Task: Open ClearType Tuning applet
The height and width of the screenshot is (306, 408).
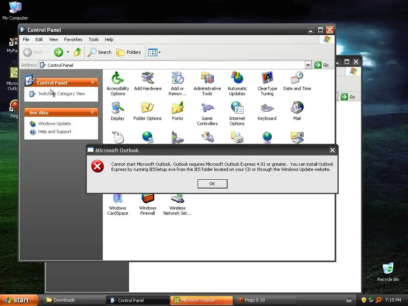Action: (267, 84)
